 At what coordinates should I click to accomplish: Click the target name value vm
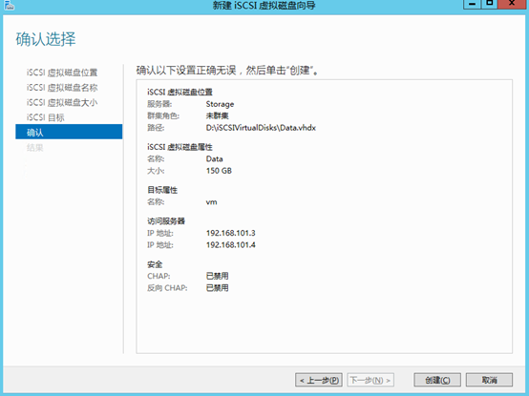pyautogui.click(x=212, y=202)
